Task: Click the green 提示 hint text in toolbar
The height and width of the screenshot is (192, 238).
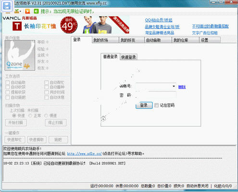Action: tap(67, 12)
